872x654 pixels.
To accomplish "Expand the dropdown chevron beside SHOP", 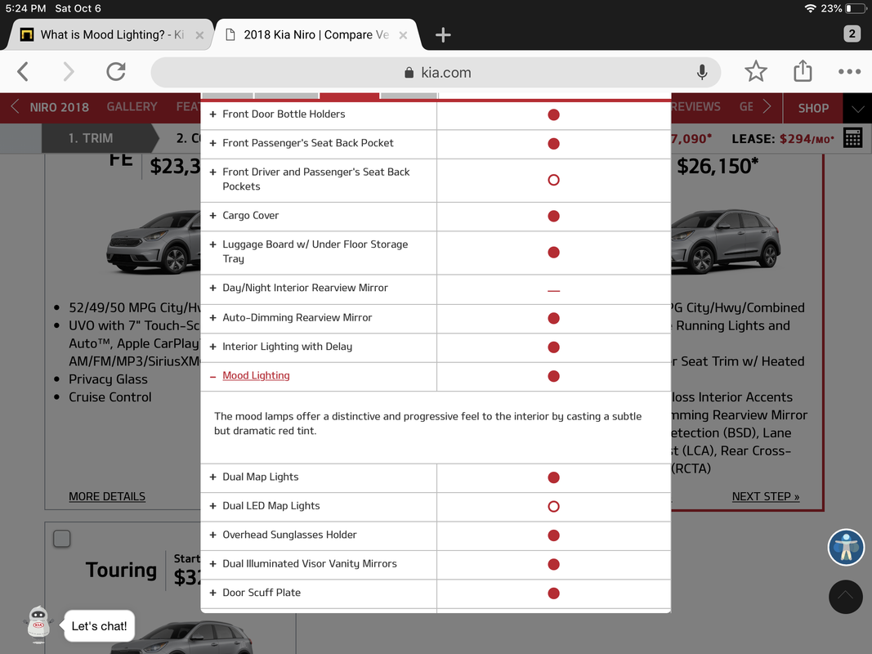I will (857, 109).
